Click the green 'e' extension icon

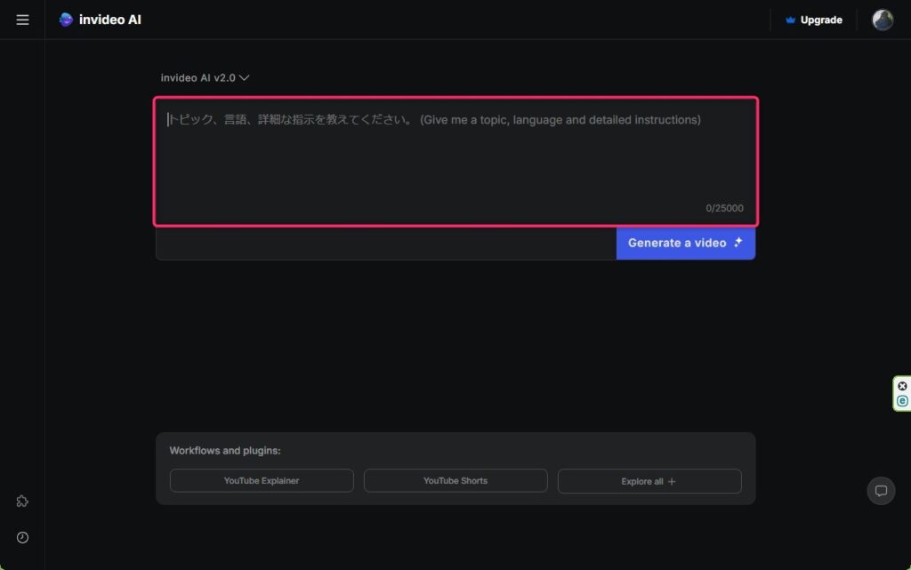pyautogui.click(x=902, y=401)
